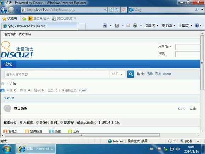Click the 默认版块 forum bubble icon
Viewport: 205px width, 154px height.
(x=7, y=108)
